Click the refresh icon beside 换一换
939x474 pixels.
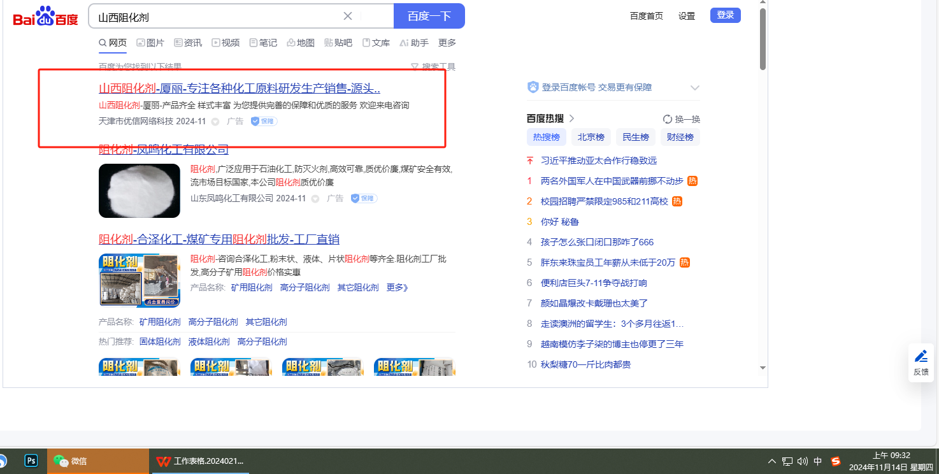tap(668, 119)
